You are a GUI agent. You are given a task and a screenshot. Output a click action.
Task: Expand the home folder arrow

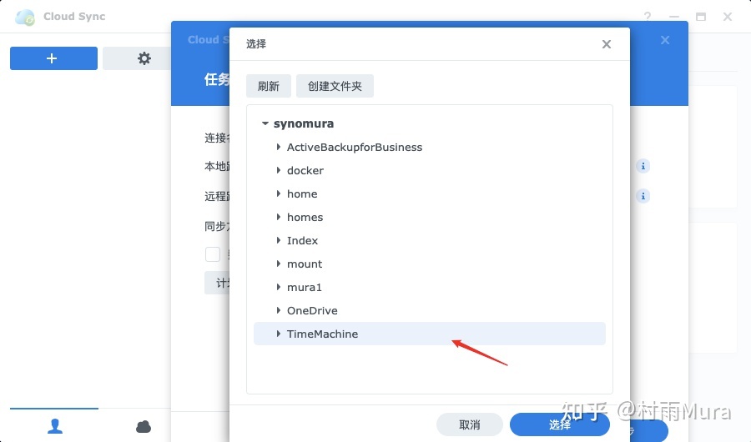[x=278, y=194]
